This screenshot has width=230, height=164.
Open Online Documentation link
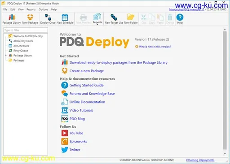(x=87, y=102)
